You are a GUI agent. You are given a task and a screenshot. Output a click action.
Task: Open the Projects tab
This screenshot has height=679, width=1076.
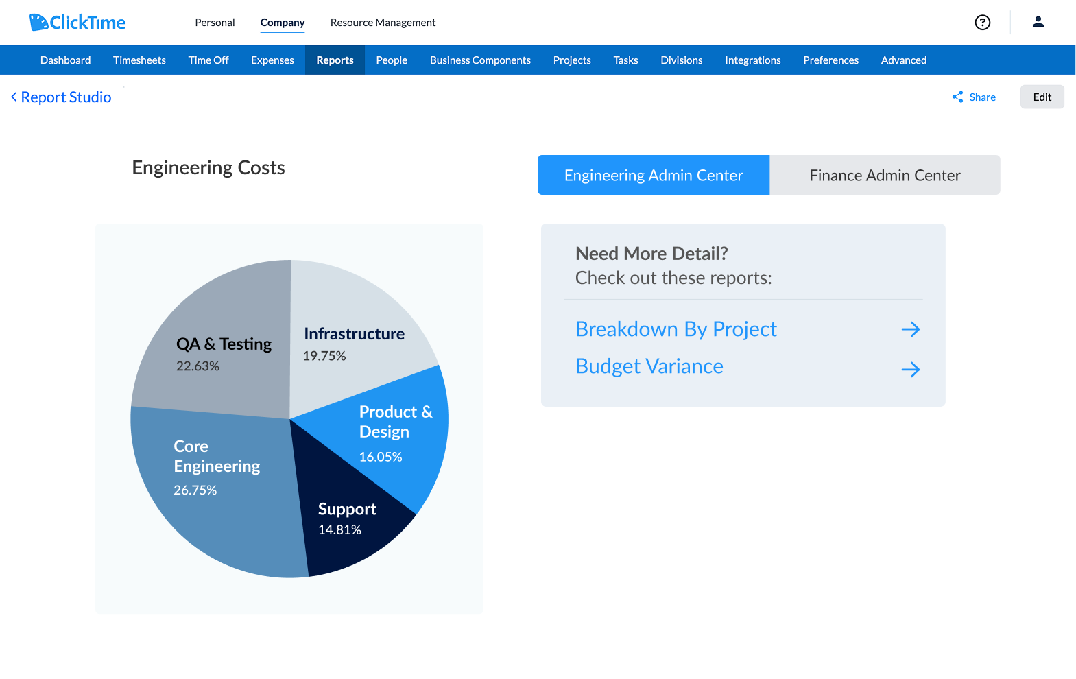click(572, 60)
